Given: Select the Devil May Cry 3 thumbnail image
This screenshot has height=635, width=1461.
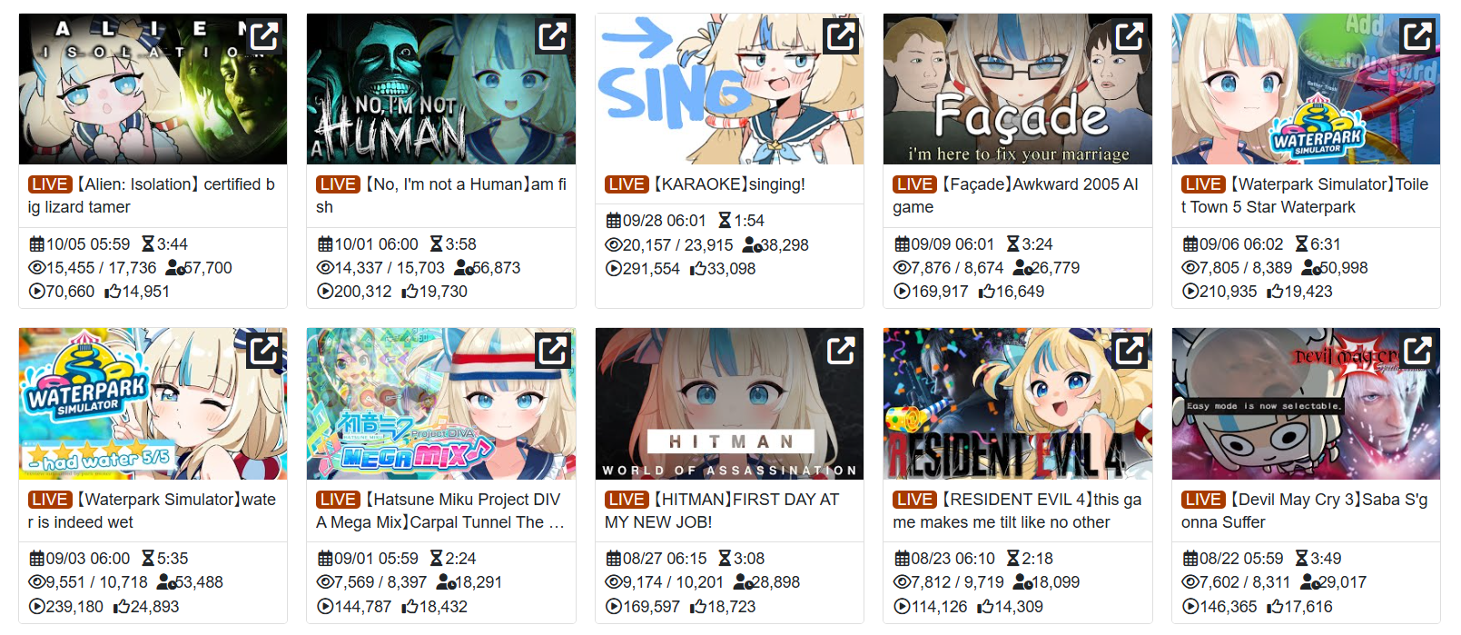Looking at the screenshot, I should coord(1306,403).
